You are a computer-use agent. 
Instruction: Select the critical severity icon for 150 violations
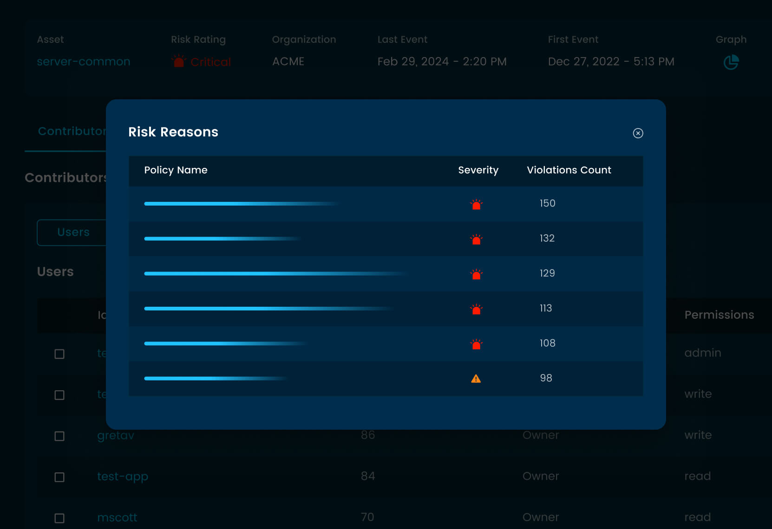click(x=476, y=204)
